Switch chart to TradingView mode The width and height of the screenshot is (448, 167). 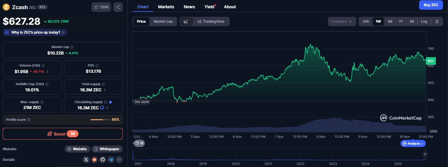pyautogui.click(x=211, y=22)
